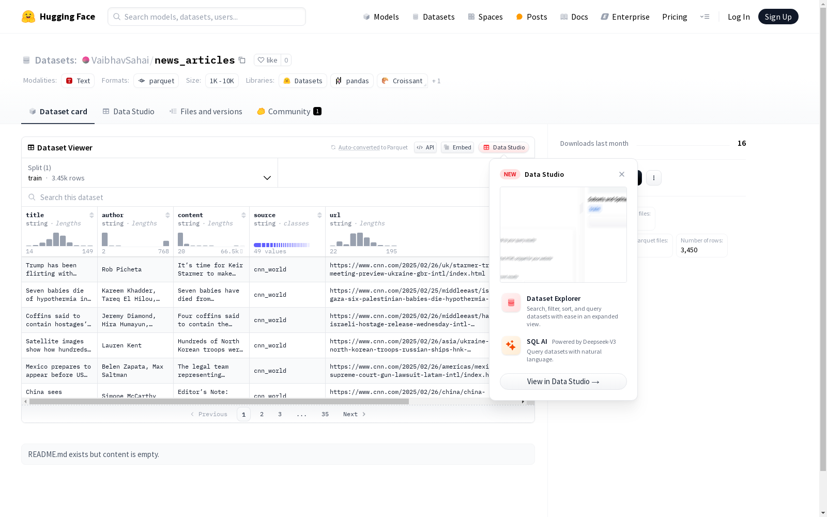Open Posts from the top navigation
The height and width of the screenshot is (517, 827).
coord(531,17)
